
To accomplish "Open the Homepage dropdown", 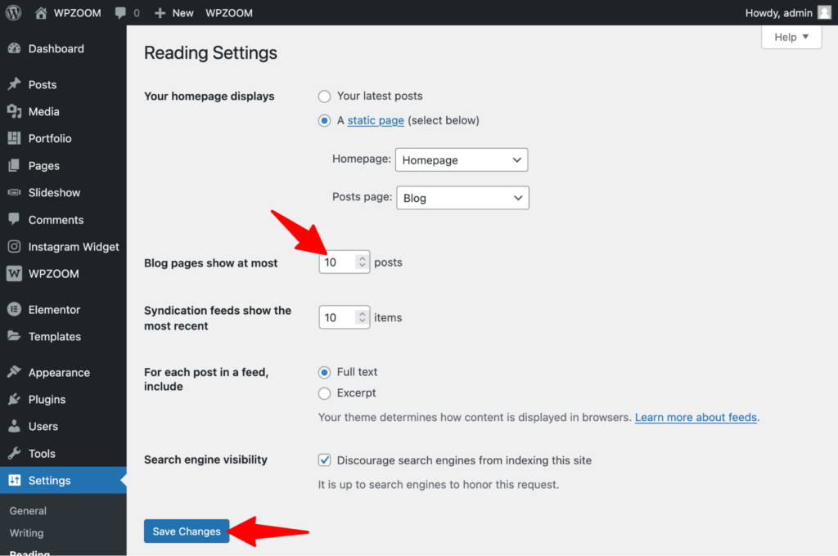I will tap(462, 160).
